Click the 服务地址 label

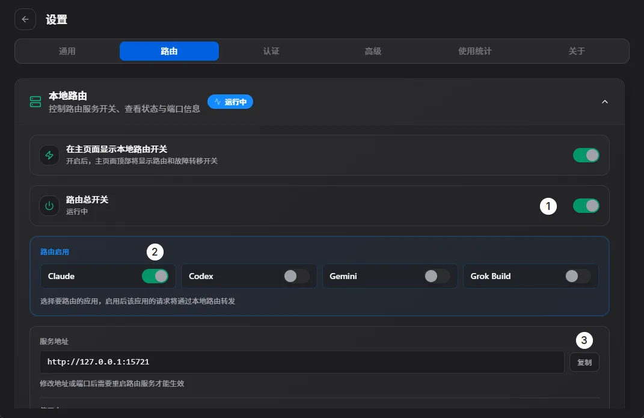[x=54, y=341]
